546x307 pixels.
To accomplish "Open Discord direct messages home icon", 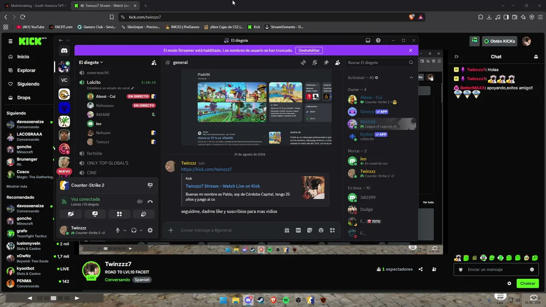I will point(64,51).
